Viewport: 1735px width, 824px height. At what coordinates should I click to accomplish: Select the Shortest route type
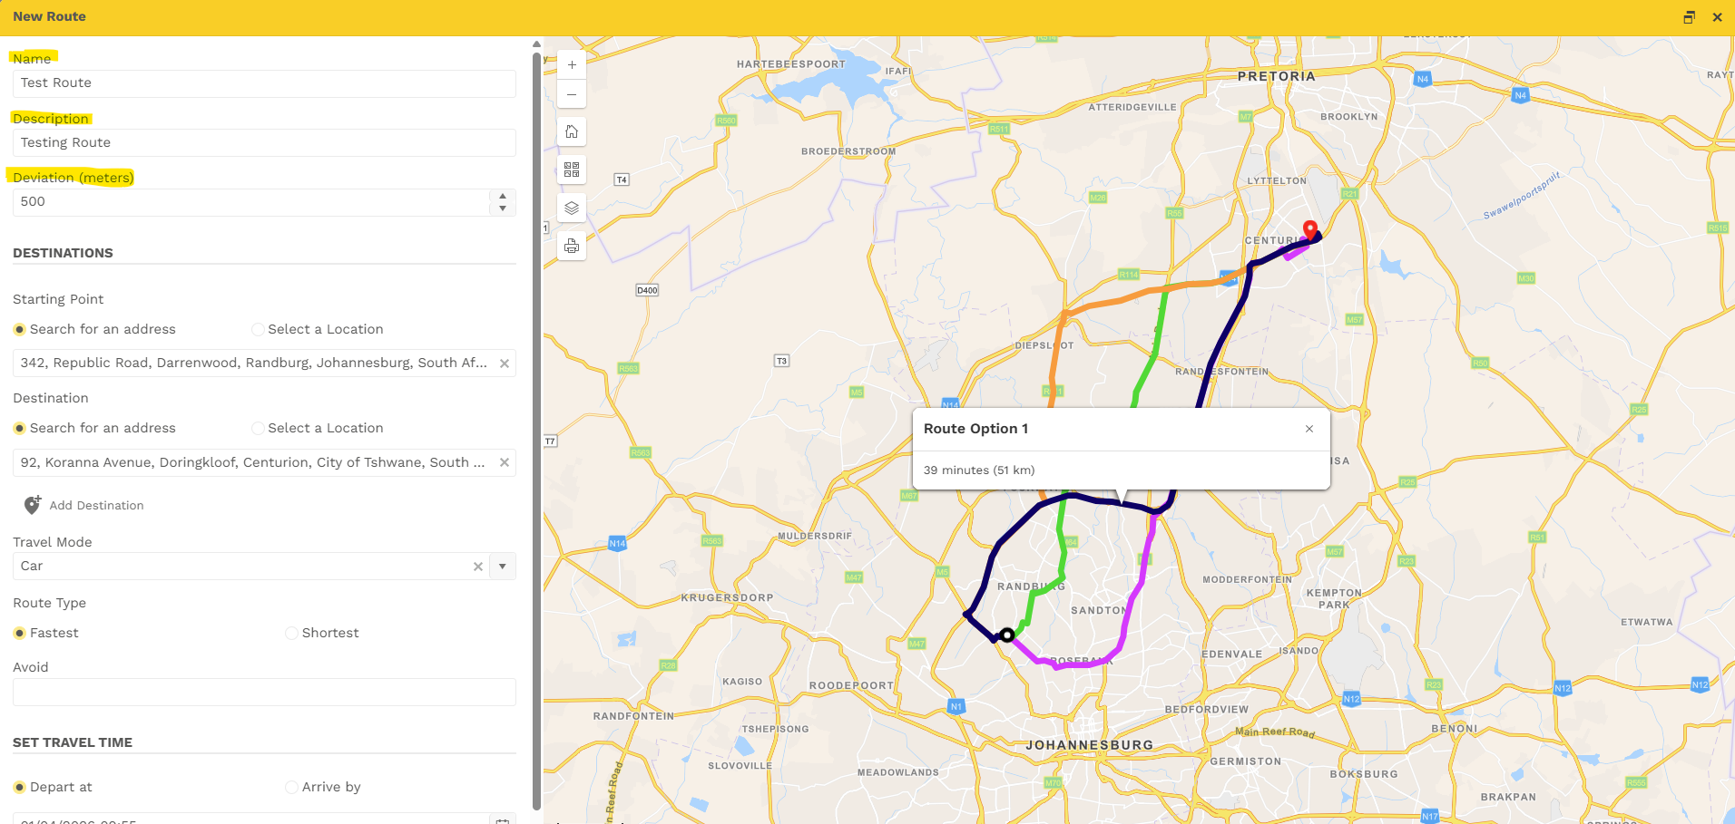291,633
